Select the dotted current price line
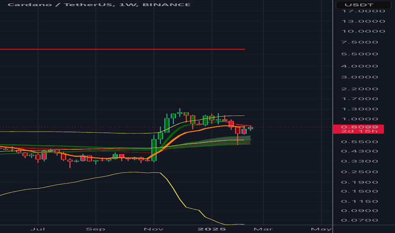 [166, 127]
